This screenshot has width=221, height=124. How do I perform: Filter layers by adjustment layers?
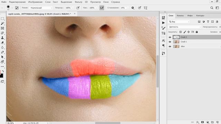pos(203,22)
